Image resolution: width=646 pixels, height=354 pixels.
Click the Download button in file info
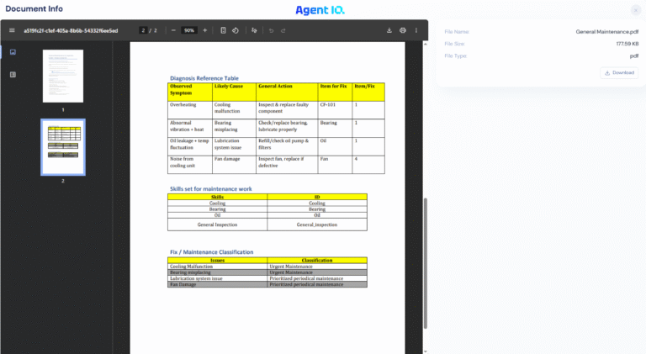click(x=619, y=72)
